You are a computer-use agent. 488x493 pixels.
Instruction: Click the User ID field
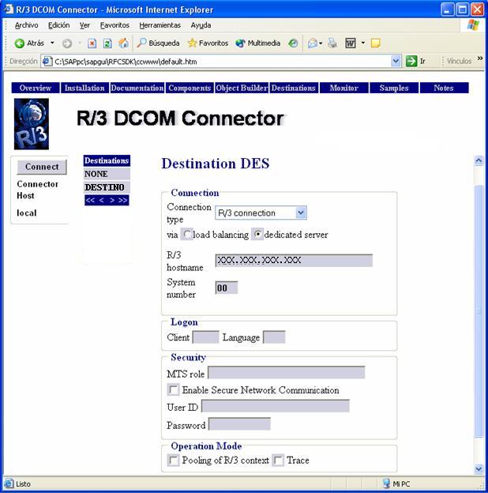pos(276,406)
